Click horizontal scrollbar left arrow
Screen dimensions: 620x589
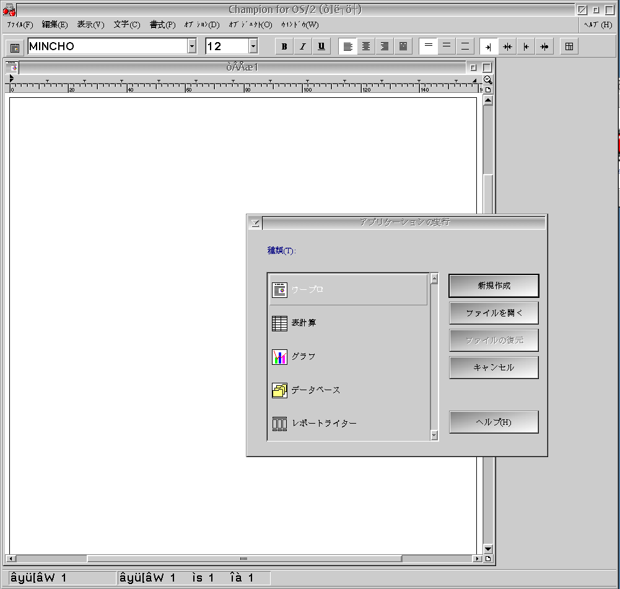(11, 559)
